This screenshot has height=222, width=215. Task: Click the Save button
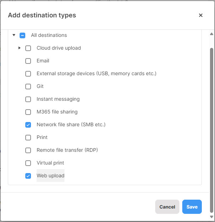192,207
